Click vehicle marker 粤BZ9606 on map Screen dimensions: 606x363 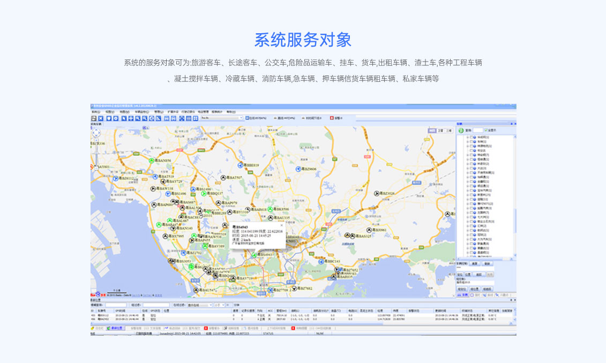click(298, 169)
